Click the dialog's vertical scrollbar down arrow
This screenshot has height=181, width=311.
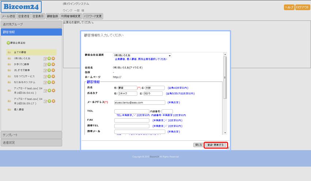[225, 133]
